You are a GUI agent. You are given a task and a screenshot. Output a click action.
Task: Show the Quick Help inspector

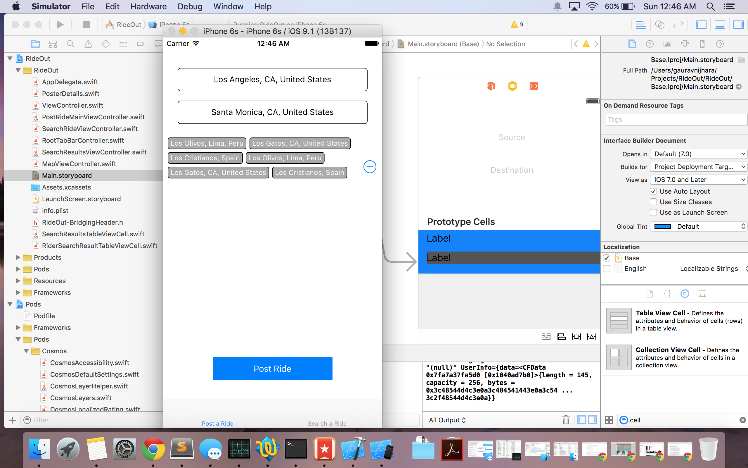click(650, 44)
